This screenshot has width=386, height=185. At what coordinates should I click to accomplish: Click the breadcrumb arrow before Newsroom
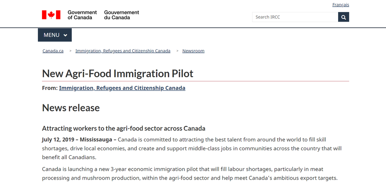coord(177,51)
